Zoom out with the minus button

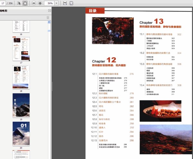pyautogui.click(x=33, y=3)
